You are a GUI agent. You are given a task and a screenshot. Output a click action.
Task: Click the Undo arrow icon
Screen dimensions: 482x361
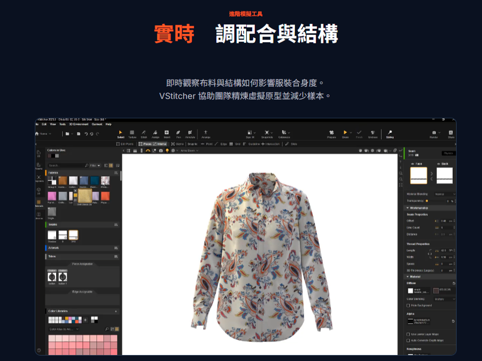86,134
